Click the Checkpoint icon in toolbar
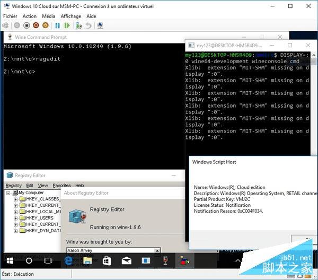318x280 pixels. pos(78,25)
